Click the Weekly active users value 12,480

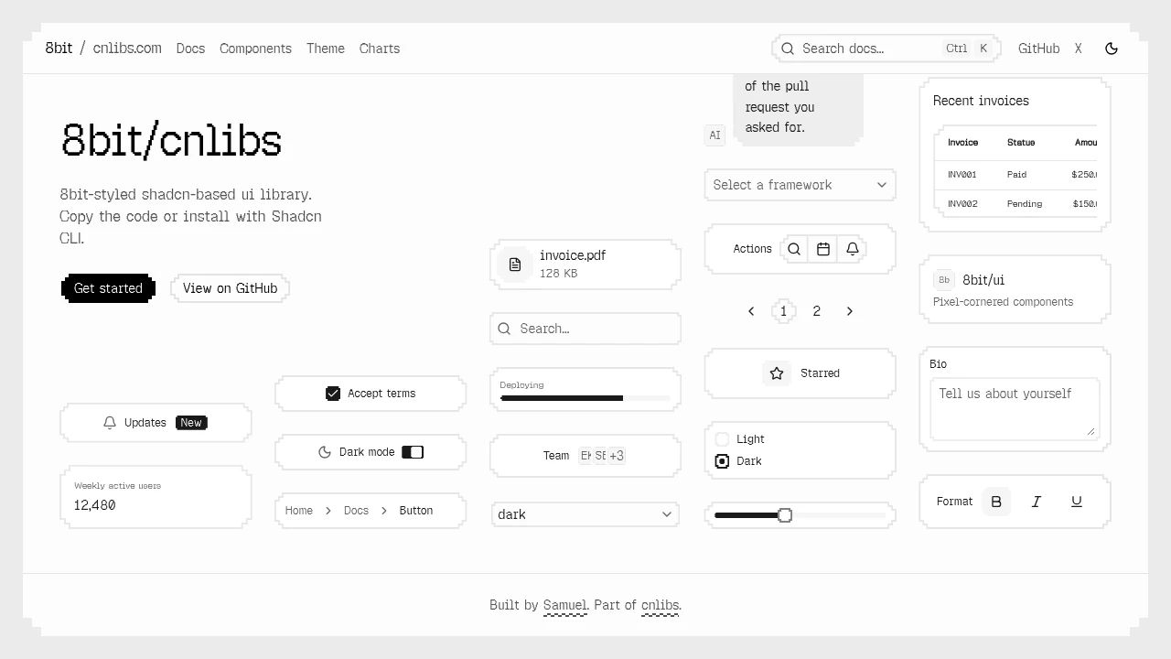tap(95, 505)
